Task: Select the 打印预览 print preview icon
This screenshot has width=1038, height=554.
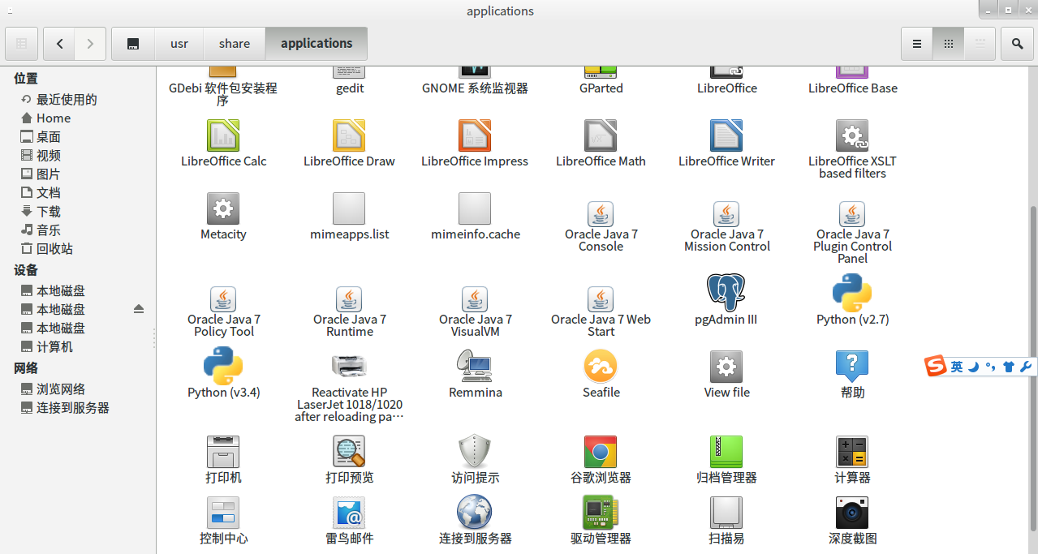Action: (349, 452)
